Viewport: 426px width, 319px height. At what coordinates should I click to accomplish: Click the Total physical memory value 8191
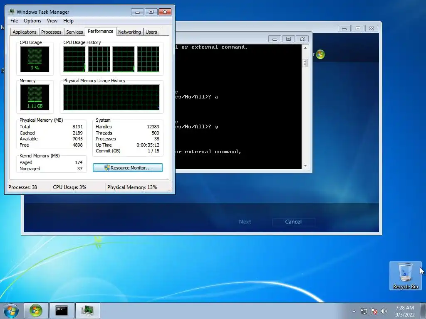coord(77,127)
